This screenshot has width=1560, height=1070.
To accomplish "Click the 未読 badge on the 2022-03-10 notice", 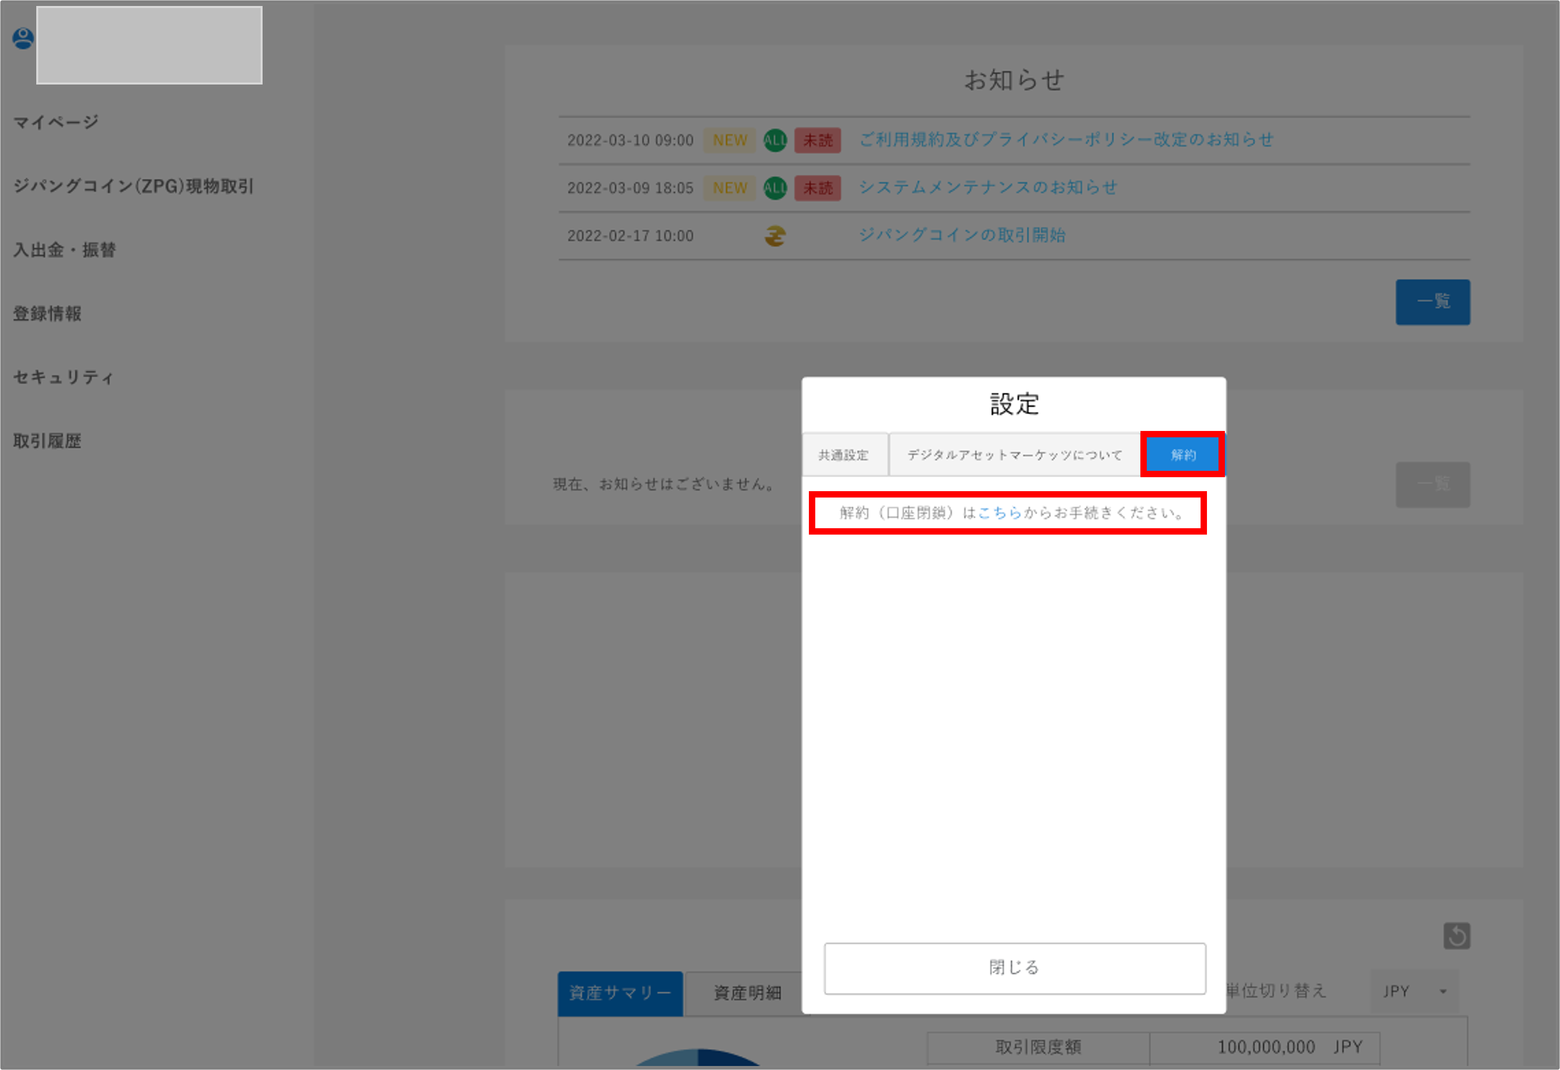I will (818, 140).
